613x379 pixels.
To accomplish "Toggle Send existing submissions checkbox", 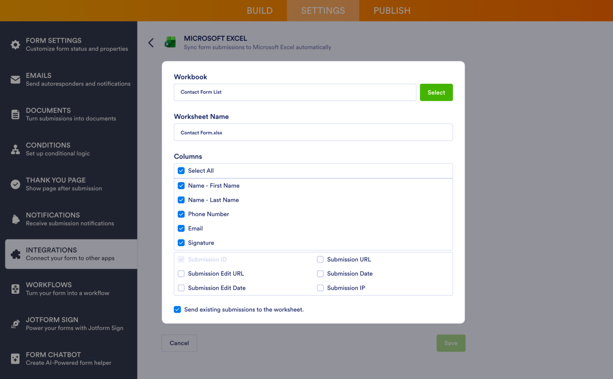I will (x=177, y=309).
